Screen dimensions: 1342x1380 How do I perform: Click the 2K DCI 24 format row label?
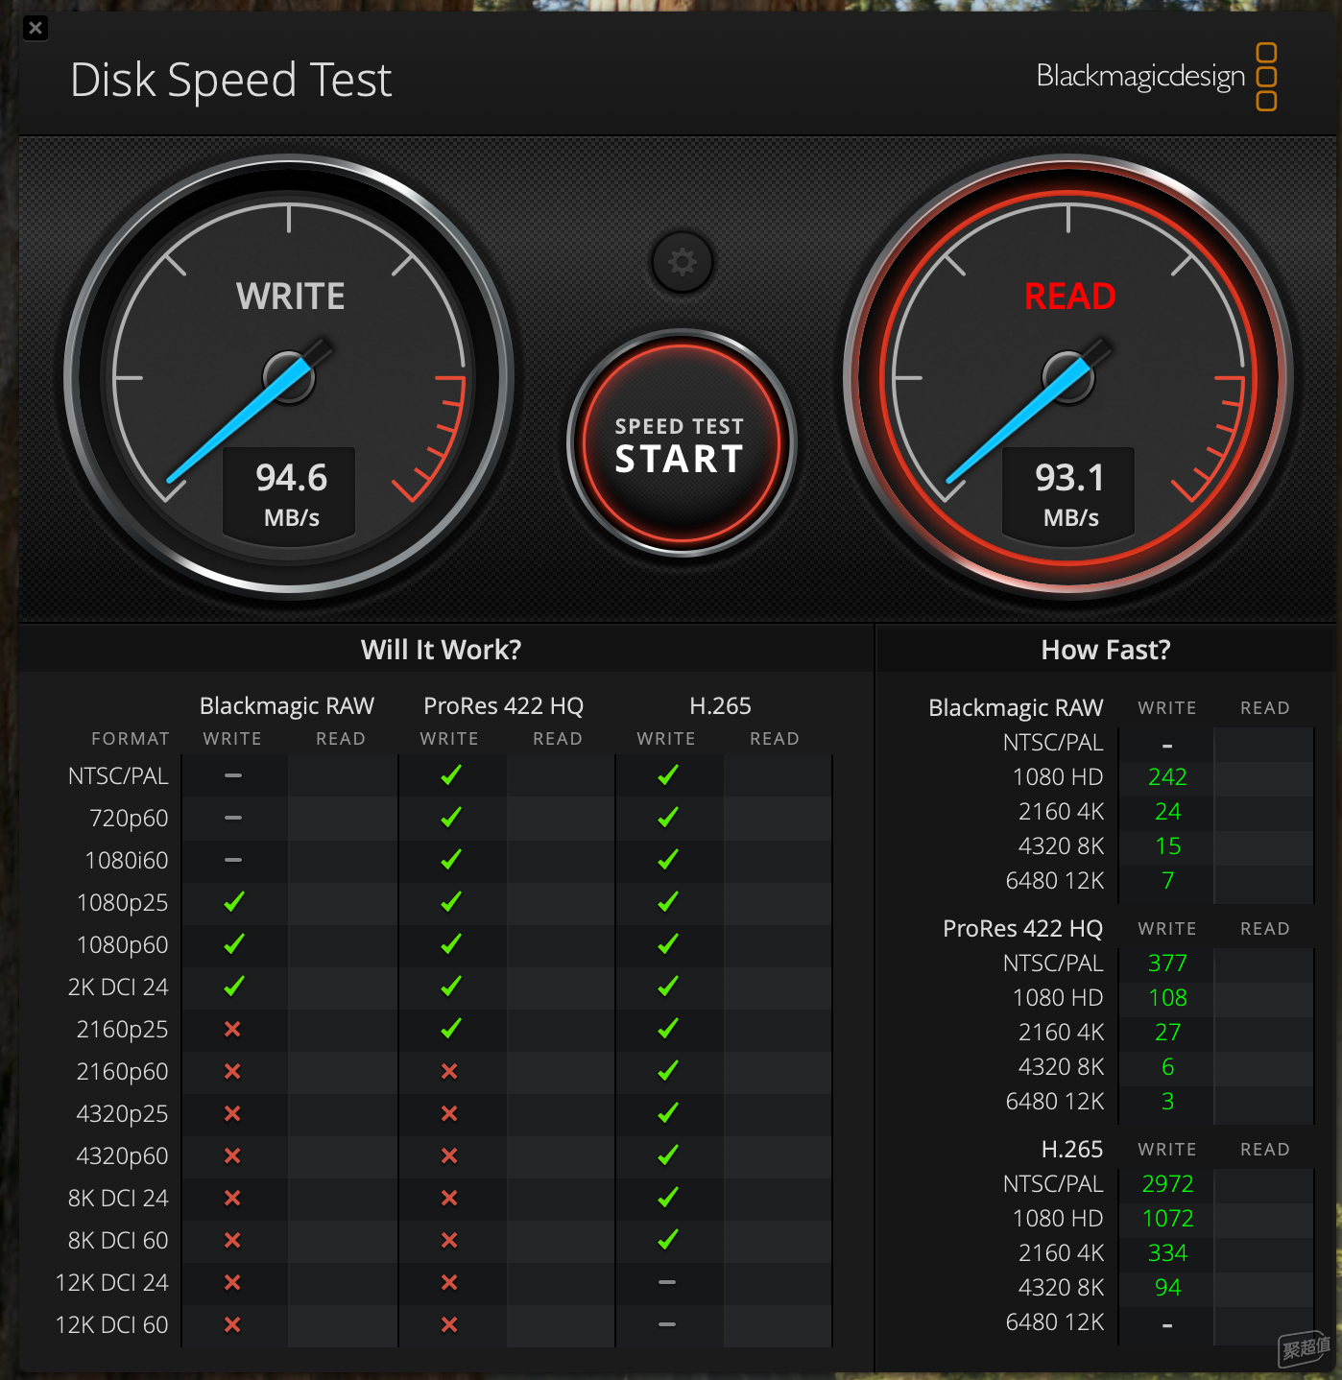click(x=118, y=987)
